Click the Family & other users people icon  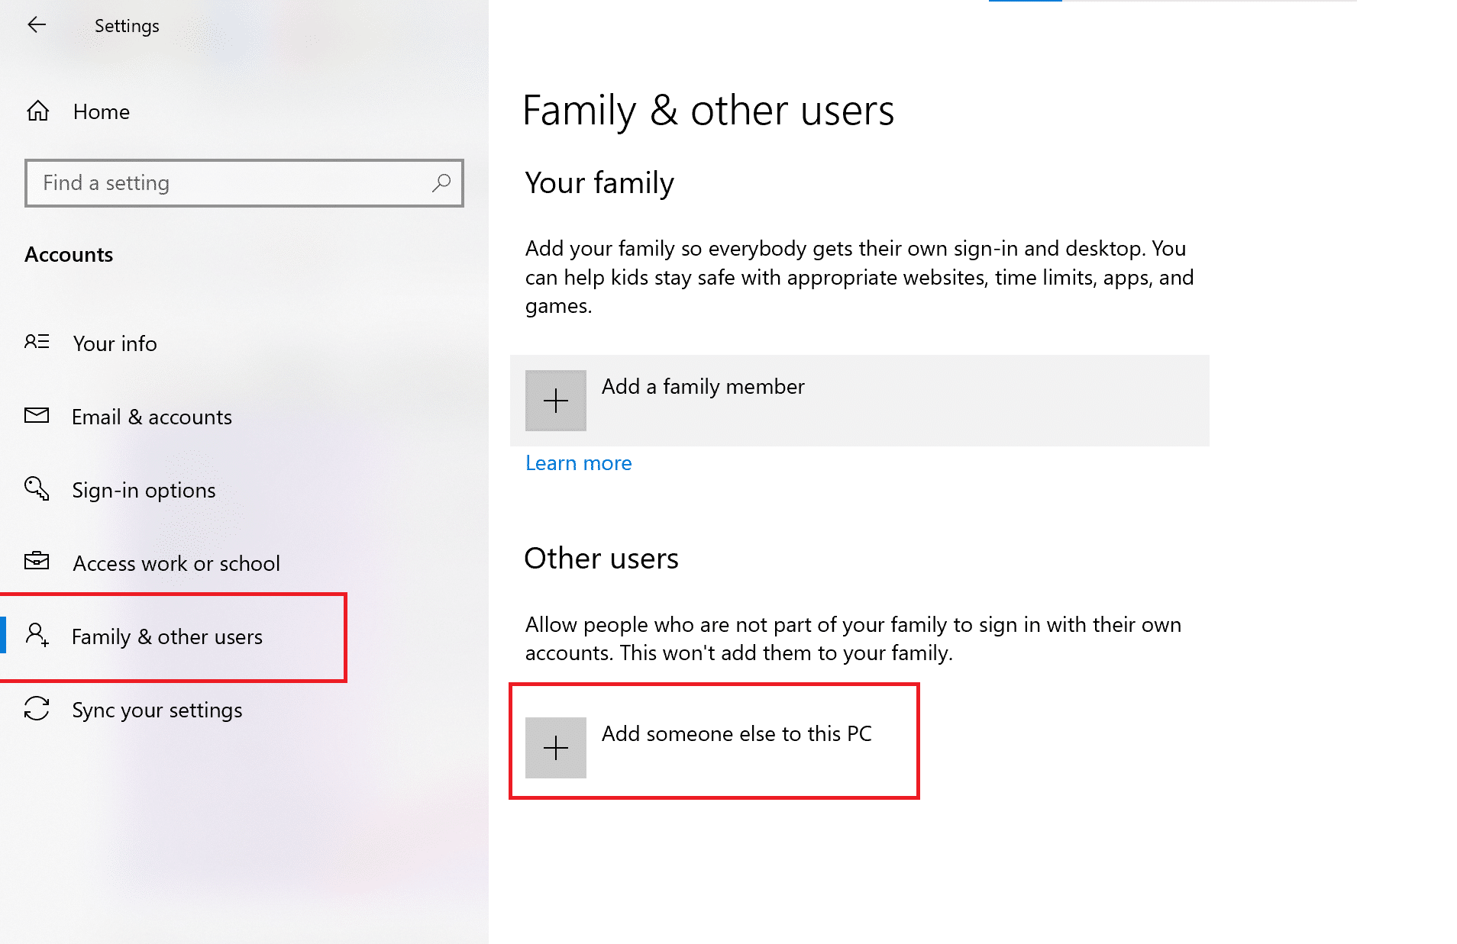(36, 636)
